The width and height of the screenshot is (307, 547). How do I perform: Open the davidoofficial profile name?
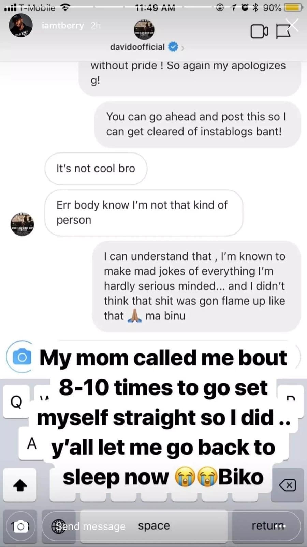click(137, 47)
